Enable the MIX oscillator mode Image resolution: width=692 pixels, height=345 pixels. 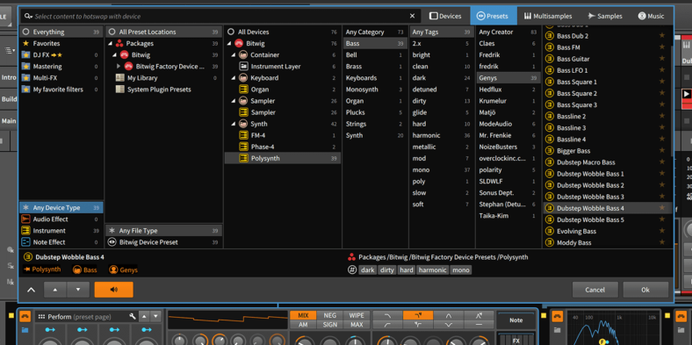(303, 315)
